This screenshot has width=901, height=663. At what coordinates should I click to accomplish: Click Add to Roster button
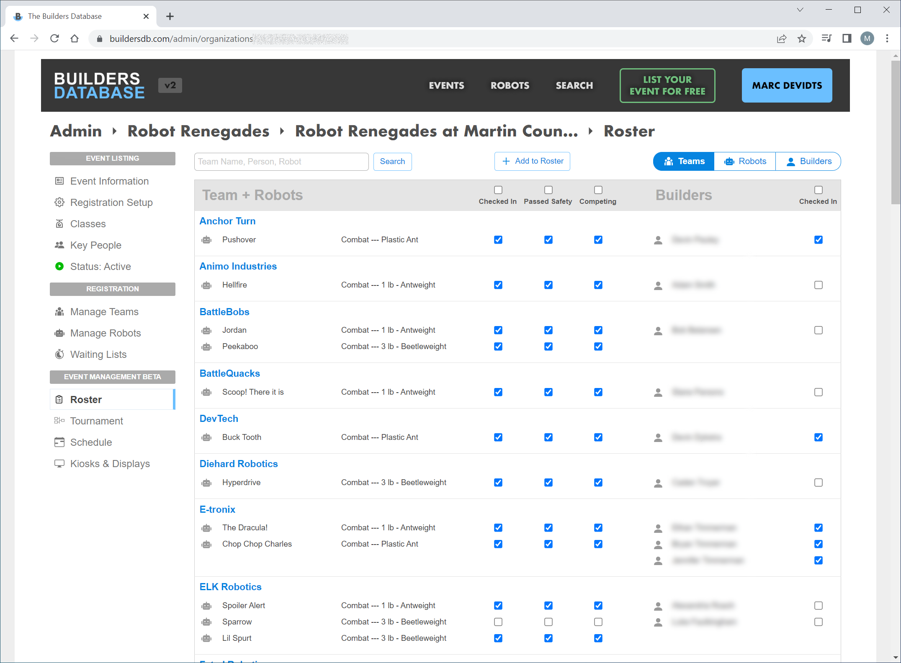(x=532, y=161)
